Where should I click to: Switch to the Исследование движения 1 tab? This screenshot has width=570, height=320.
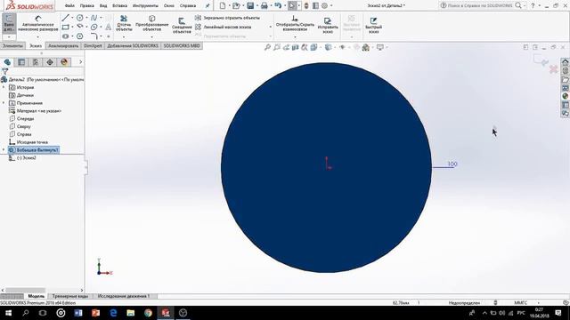pos(124,296)
